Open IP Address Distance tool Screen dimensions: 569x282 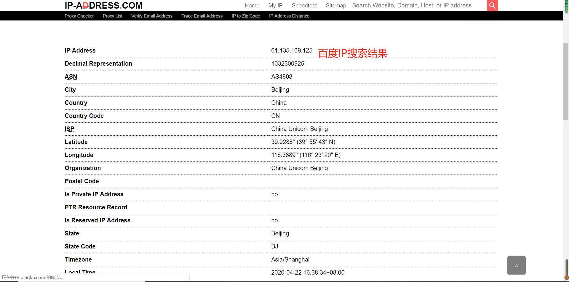click(x=289, y=16)
